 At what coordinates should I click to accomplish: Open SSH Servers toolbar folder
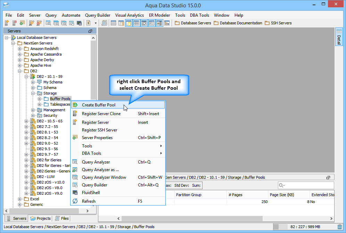[278, 23]
